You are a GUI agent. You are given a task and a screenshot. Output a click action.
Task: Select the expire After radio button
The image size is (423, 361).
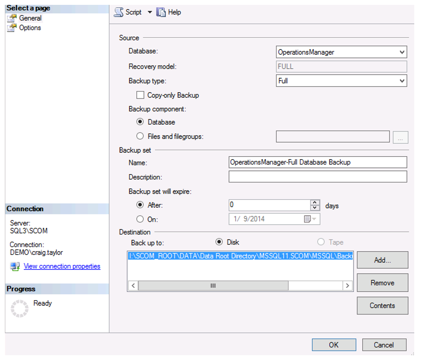[x=140, y=205]
